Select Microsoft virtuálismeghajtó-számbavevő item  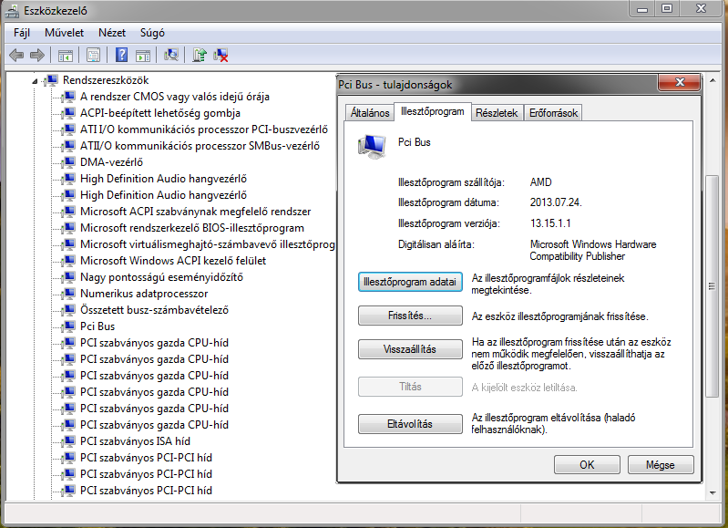coord(207,244)
